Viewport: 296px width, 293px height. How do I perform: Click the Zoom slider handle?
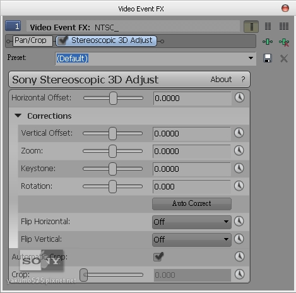tap(112, 151)
